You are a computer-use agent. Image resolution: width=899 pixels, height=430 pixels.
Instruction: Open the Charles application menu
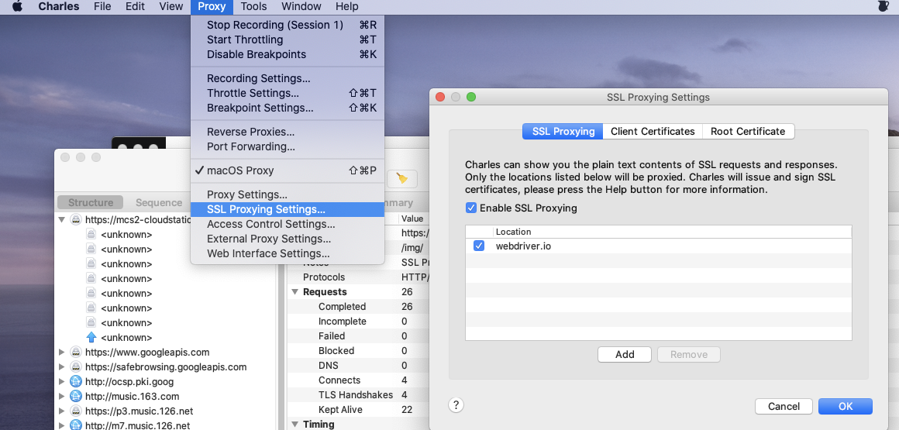(58, 7)
